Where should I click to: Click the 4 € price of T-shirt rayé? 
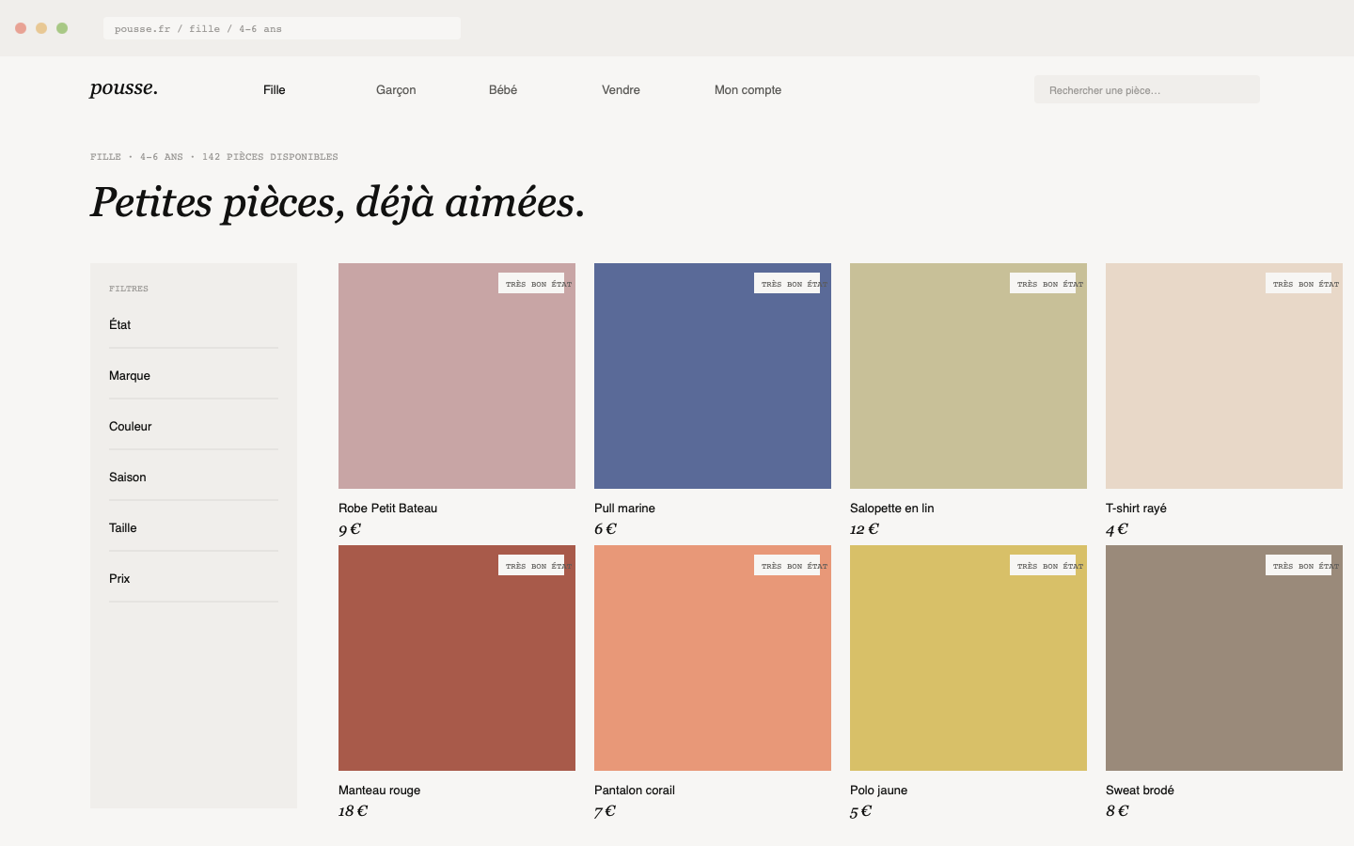pyautogui.click(x=1117, y=529)
